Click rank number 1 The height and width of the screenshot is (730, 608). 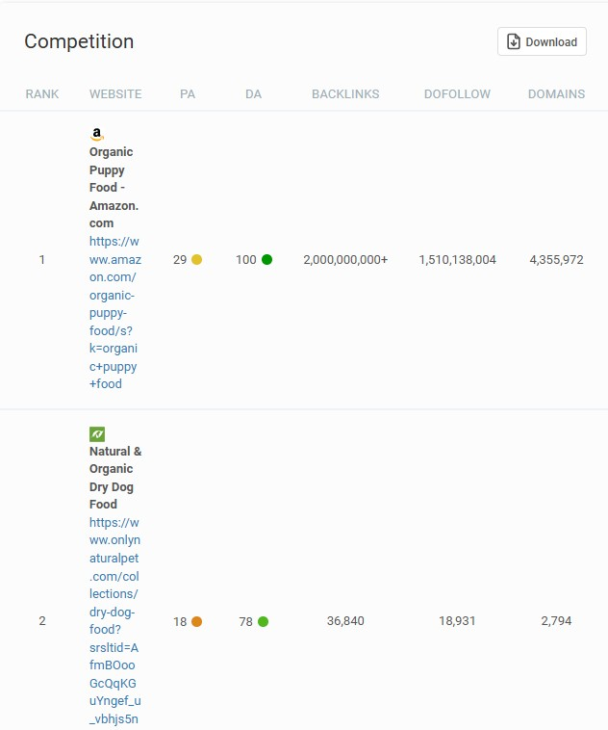(42, 259)
